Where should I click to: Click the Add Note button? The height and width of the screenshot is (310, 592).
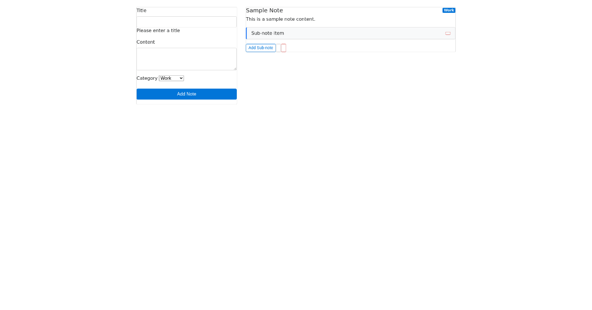click(x=186, y=94)
